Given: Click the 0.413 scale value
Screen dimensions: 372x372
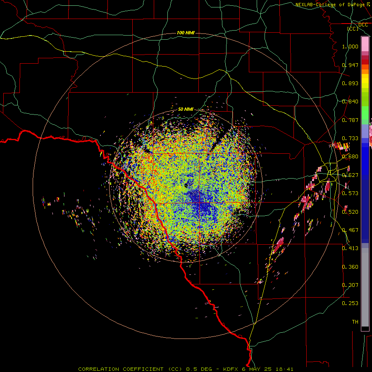Looking at the screenshot, I should click(x=350, y=248).
